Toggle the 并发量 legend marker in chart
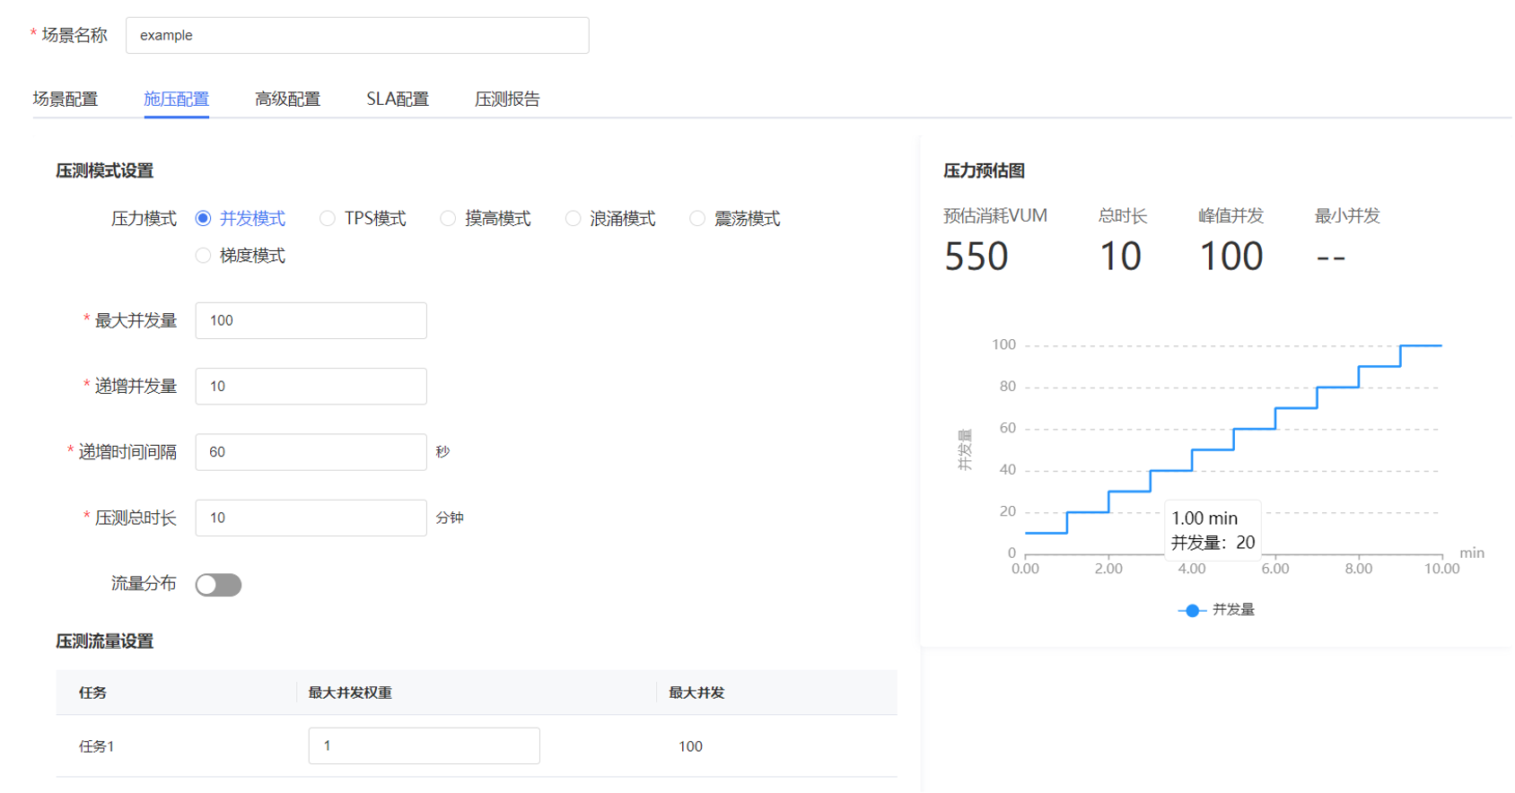The image size is (1515, 793). [x=1192, y=610]
